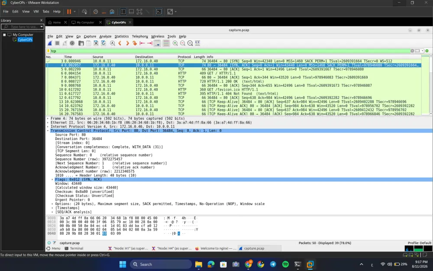Zoom out on packet text
This screenshot has height=271, width=433.
coord(183,43)
